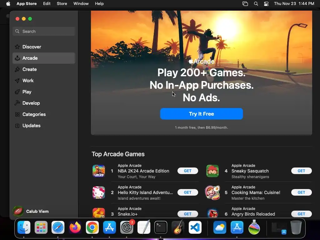The width and height of the screenshot is (320, 240).
Task: Open Hello Kitty Island Adventure app icon
Action: click(99, 192)
